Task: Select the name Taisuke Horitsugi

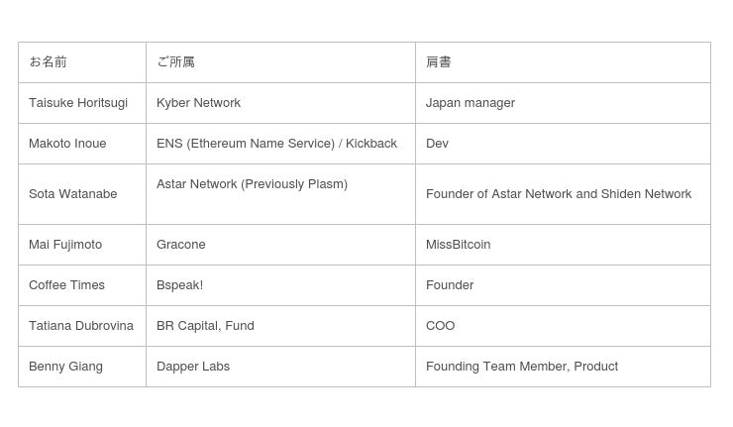Action: click(x=78, y=103)
